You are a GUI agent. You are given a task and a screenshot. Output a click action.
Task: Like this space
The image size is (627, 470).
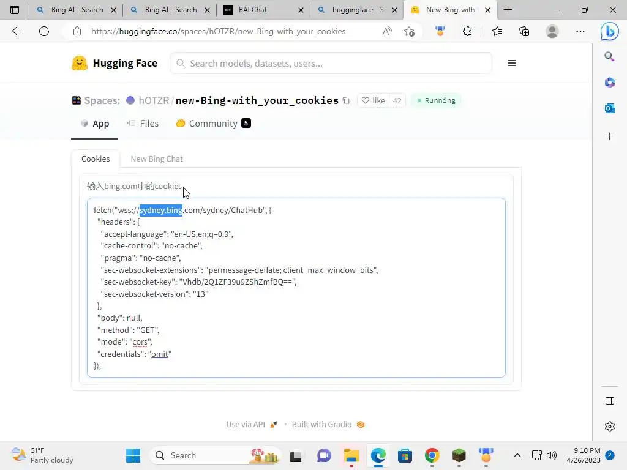coord(373,100)
